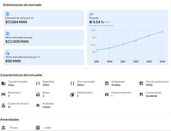Click the Promedio de los últimos 5 años note
The width and height of the screenshot is (171, 131).
coord(102,26)
